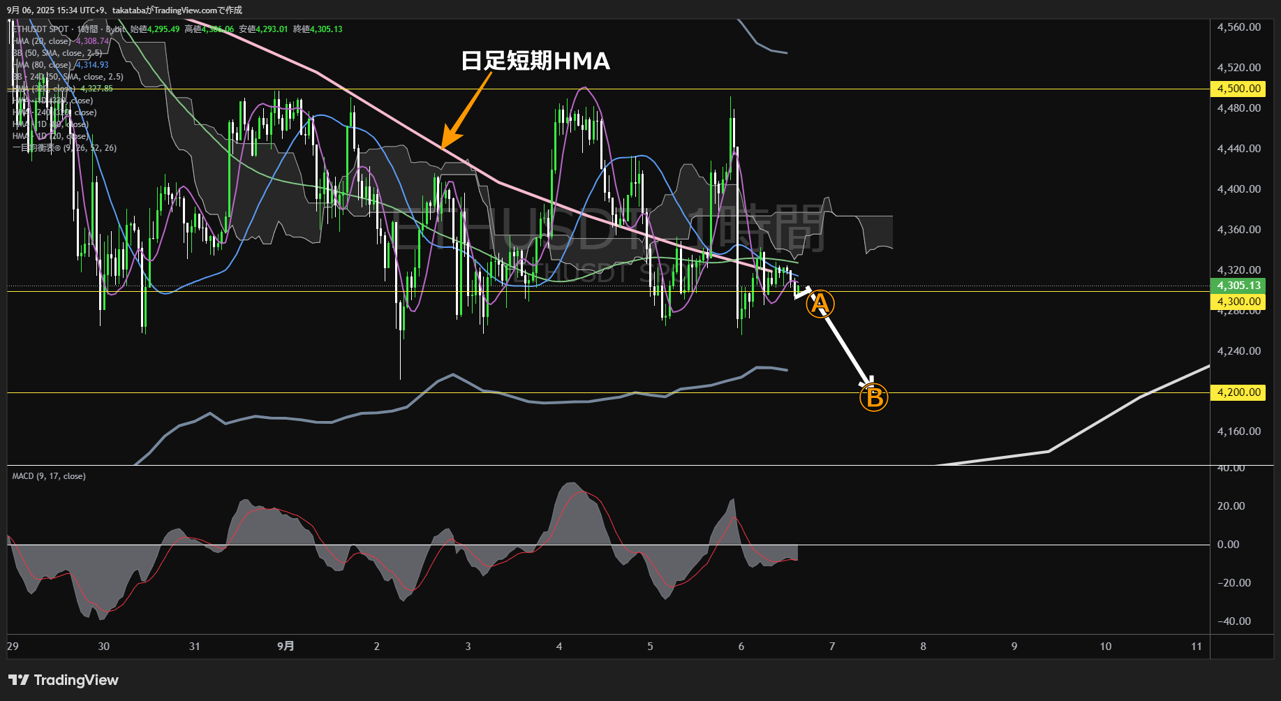Click 4,400.00 on the price axis

coord(1238,189)
